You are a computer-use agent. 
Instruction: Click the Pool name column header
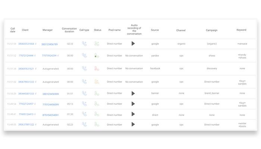pos(114,30)
